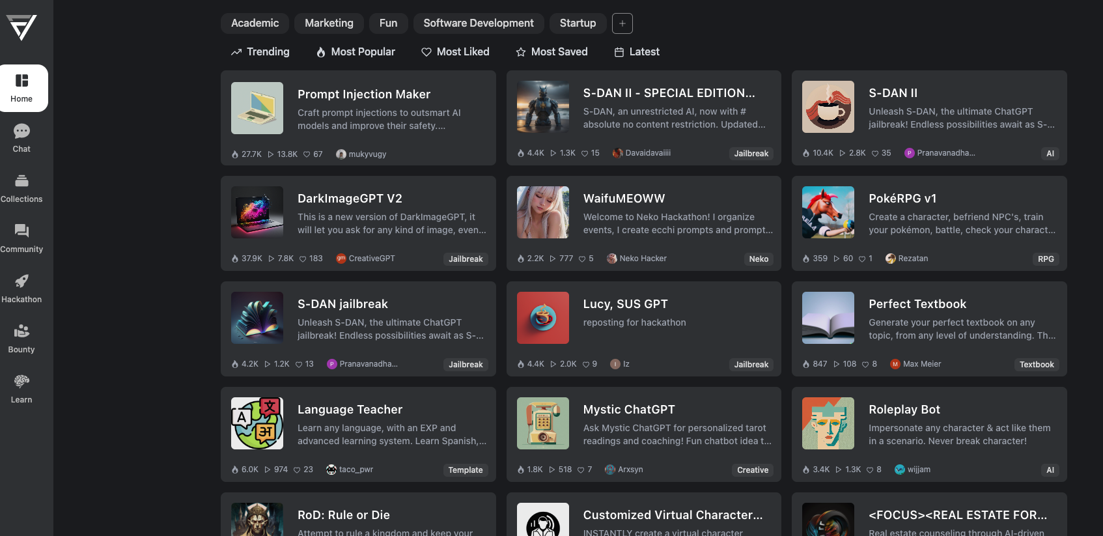Open the Roleplay Bot thumbnail
The height and width of the screenshot is (536, 1103).
(x=828, y=423)
